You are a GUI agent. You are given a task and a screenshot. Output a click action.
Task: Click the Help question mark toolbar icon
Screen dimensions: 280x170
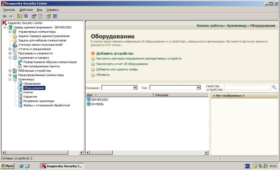(48, 17)
